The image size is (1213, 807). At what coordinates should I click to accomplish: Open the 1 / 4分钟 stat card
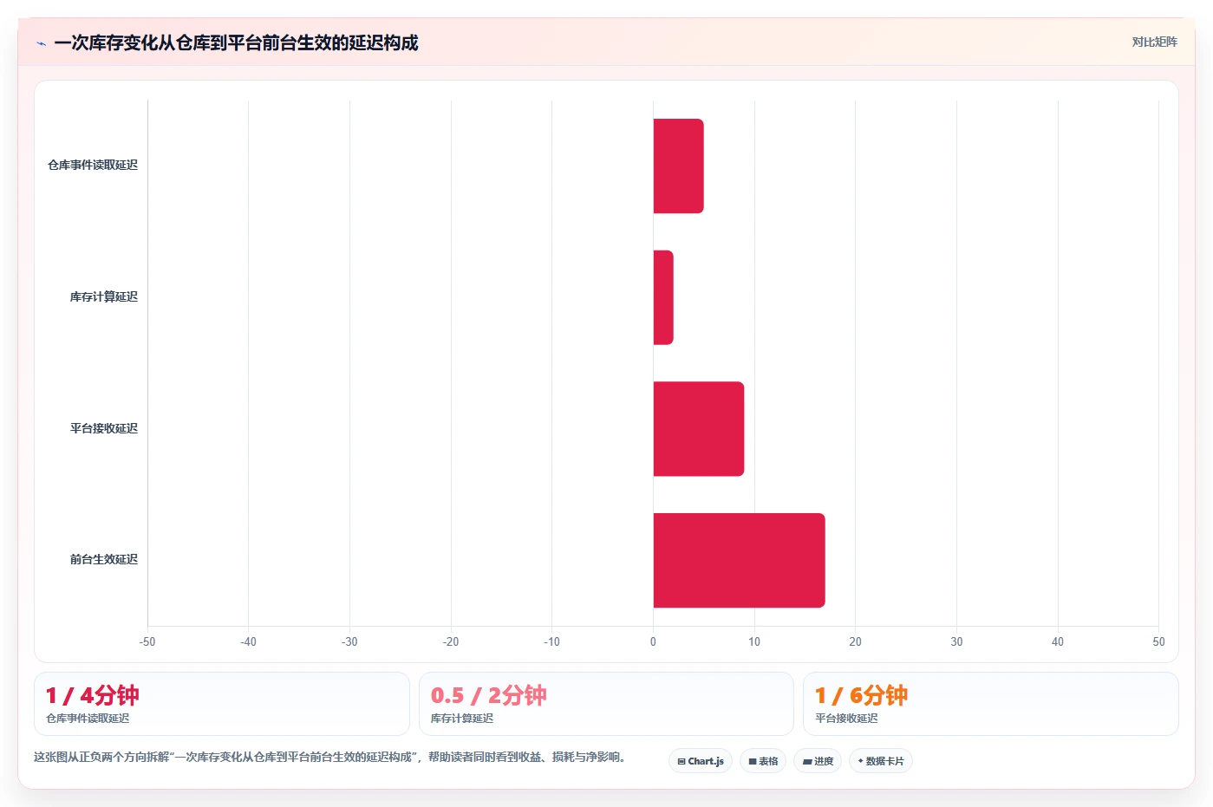click(222, 704)
